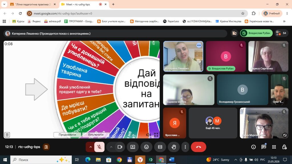Image resolution: width=292 pixels, height=164 pixels.
Task: Click the Present now screen share icon
Action: (x=133, y=147)
